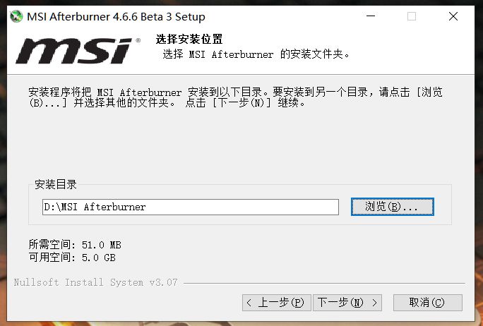Minimize the setup window
This screenshot has height=326, width=483.
click(x=371, y=16)
